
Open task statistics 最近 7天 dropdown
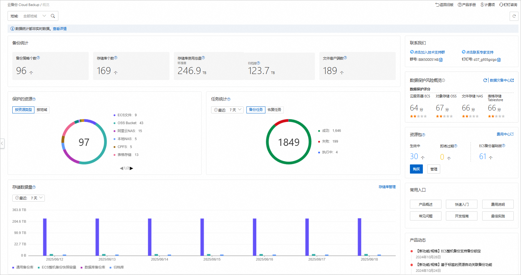(x=227, y=110)
